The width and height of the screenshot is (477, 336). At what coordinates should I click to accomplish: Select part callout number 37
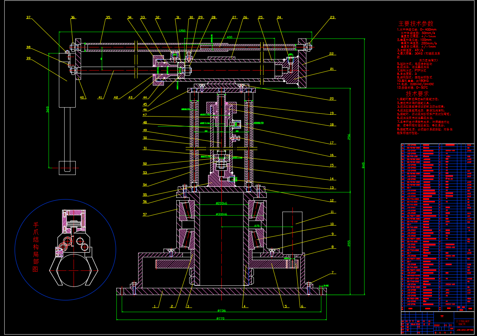[29, 17]
